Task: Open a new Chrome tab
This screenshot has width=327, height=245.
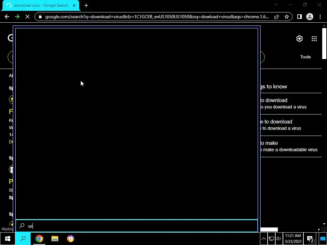Action: click(x=86, y=5)
